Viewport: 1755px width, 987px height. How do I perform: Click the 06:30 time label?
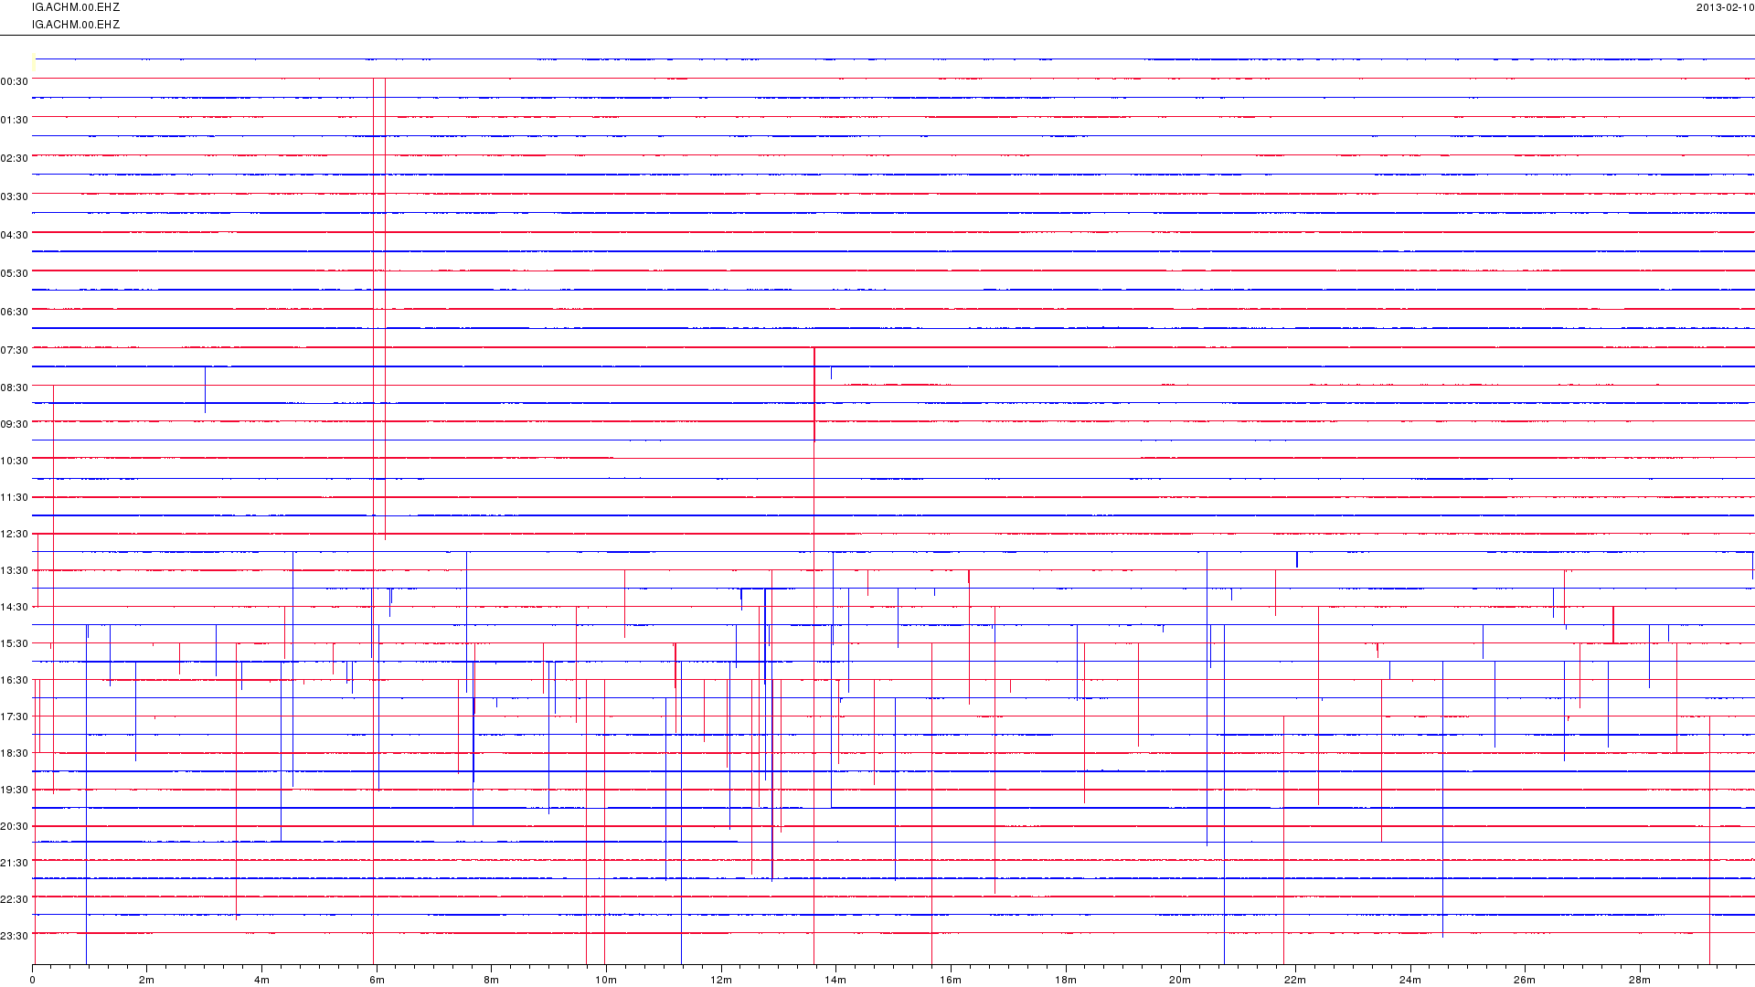(15, 312)
